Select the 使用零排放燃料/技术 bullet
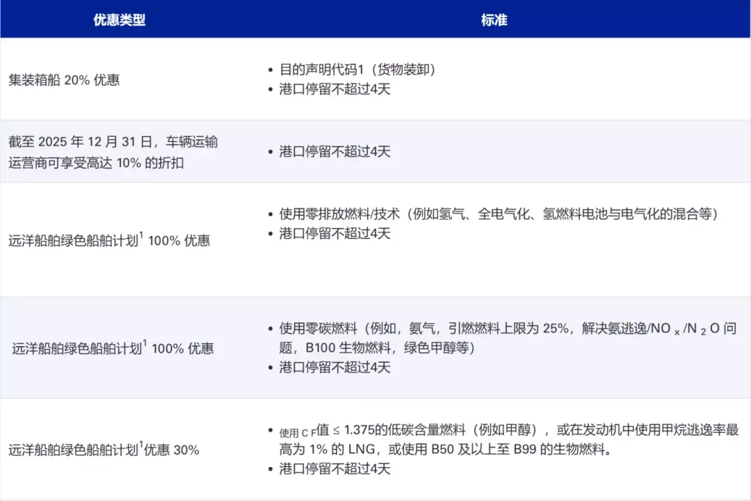Image resolution: width=751 pixels, height=501 pixels. click(499, 214)
